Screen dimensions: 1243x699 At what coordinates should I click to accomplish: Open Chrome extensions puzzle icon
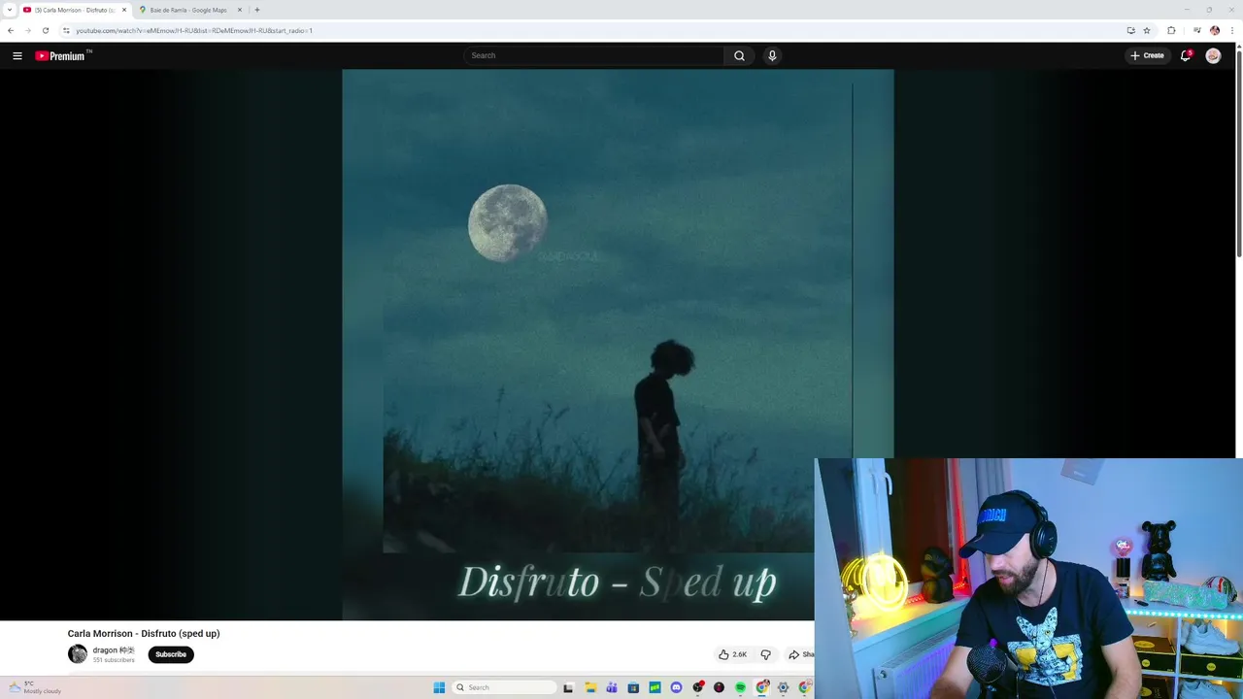[x=1171, y=30]
